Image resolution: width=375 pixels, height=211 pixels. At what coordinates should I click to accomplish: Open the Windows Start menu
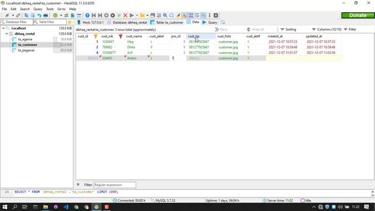click(5, 207)
